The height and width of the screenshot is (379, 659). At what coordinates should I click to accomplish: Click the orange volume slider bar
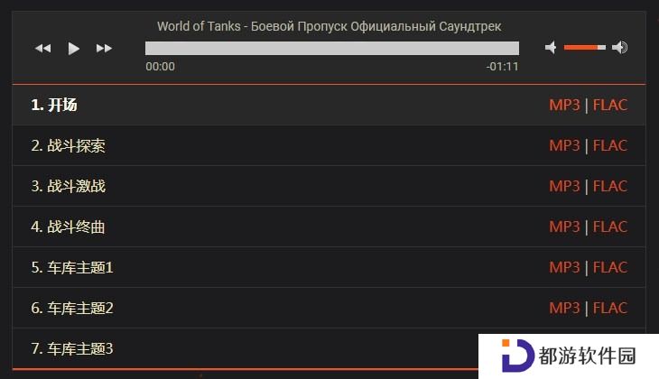point(585,48)
